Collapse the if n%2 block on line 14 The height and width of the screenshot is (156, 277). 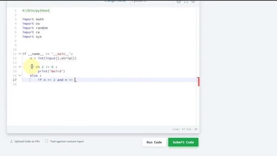[20, 67]
